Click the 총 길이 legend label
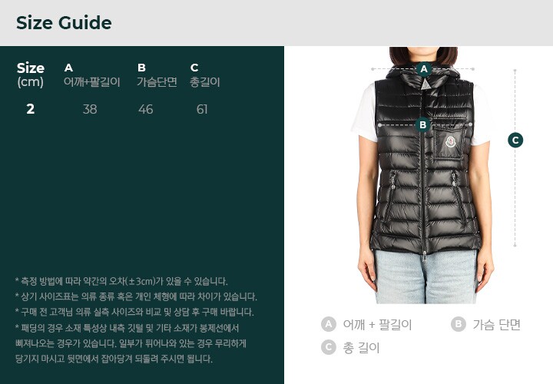The width and height of the screenshot is (553, 384). tap(361, 348)
